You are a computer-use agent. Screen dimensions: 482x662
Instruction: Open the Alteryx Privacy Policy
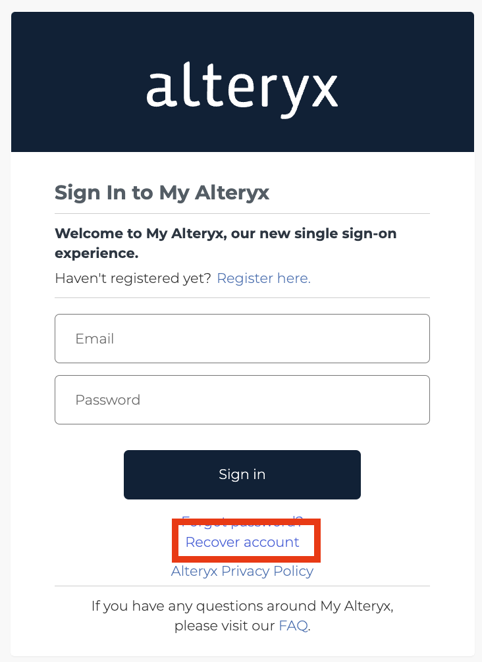point(242,571)
